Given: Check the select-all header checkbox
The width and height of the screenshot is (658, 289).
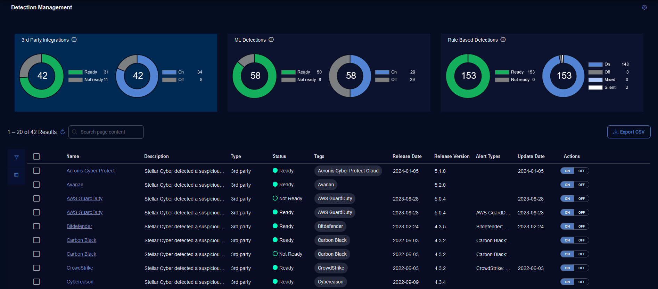Looking at the screenshot, I should (36, 156).
